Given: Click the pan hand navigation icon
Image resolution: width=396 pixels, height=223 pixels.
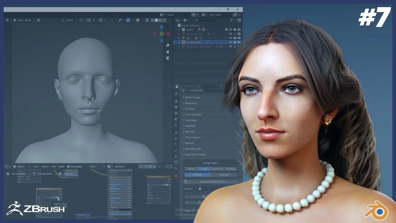Looking at the screenshot, I should point(168,52).
